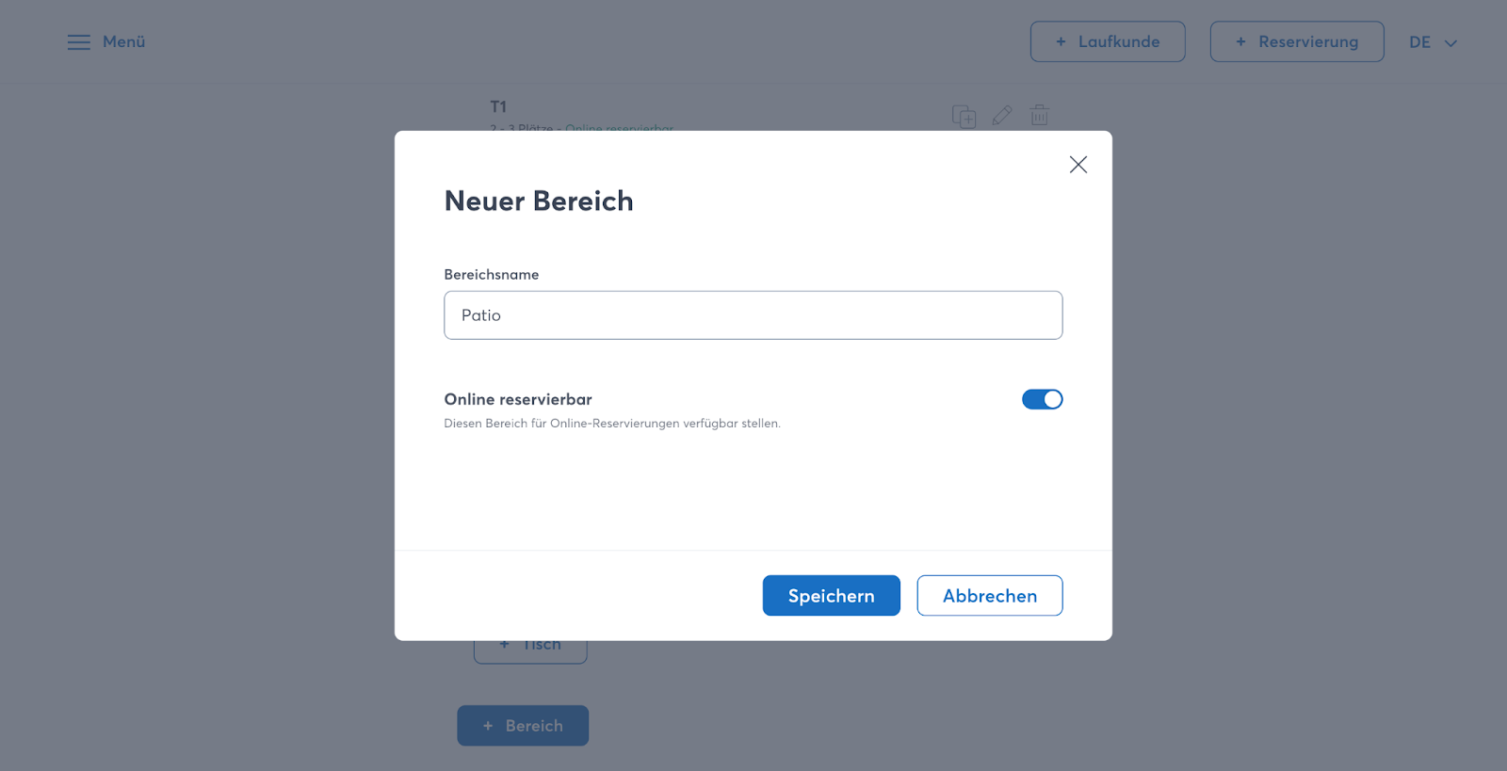Click the duplicate icon for table T1
This screenshot has width=1507, height=771.
(964, 116)
